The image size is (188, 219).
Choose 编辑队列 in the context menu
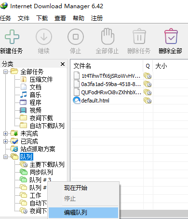tap(83, 213)
